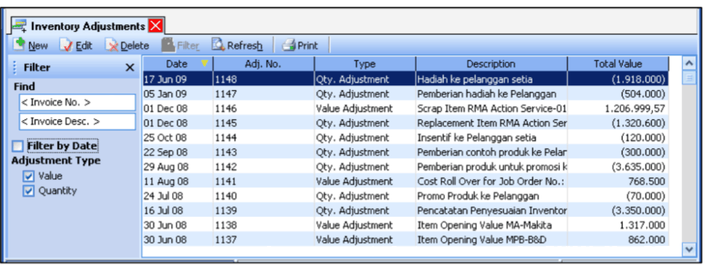The image size is (710, 271).
Task: Uncheck the Value adjustment type checkbox
Action: [28, 176]
